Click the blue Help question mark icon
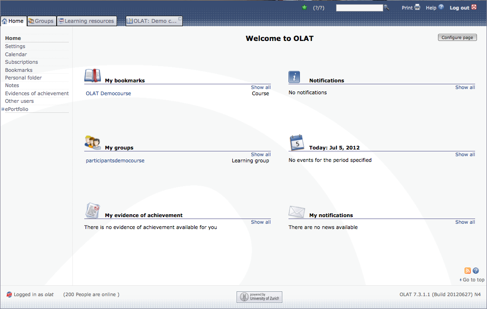 [x=441, y=7]
